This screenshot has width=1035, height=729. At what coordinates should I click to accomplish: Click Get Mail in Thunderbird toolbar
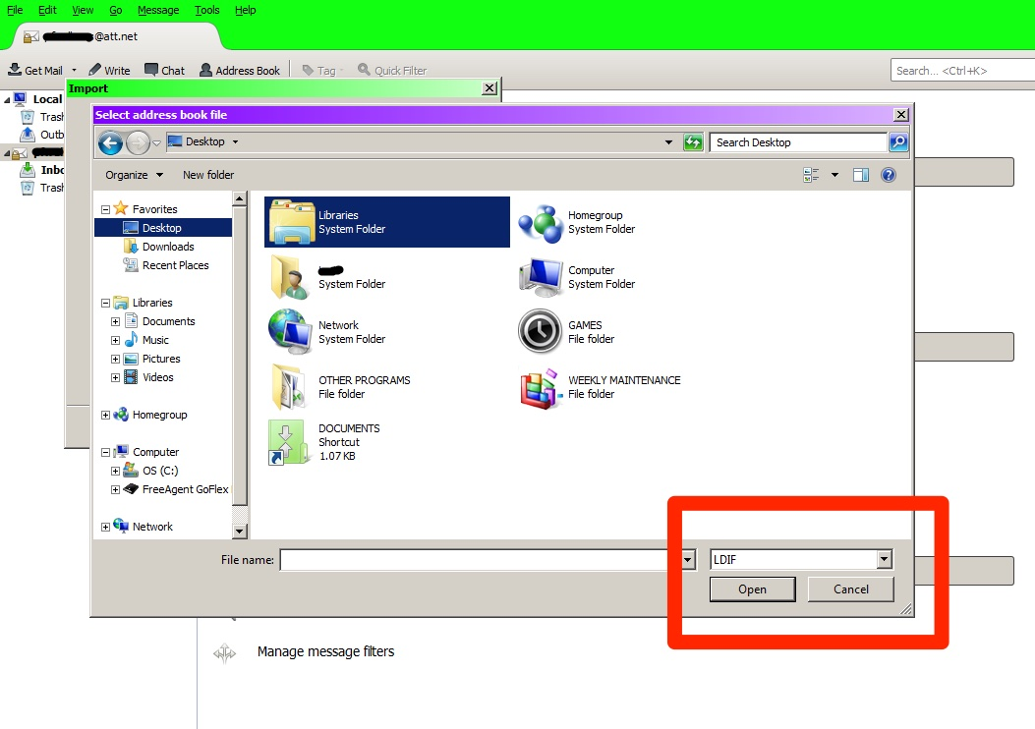click(35, 70)
